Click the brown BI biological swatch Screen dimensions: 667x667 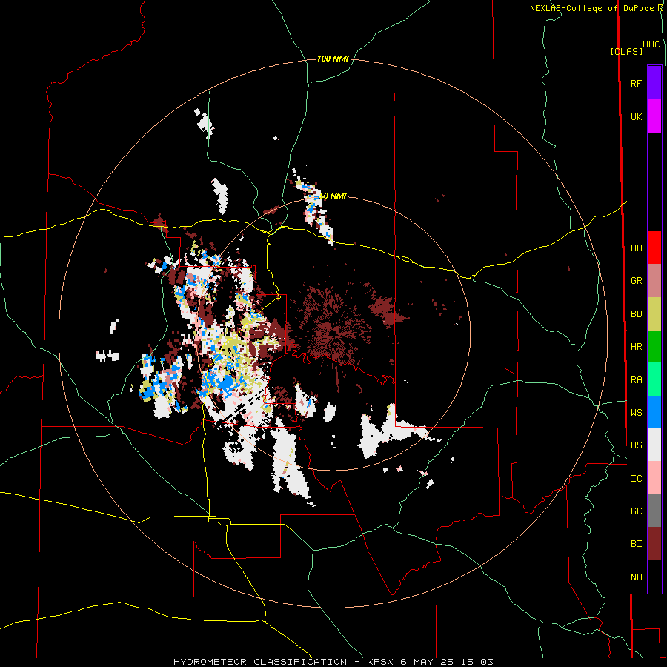pyautogui.click(x=654, y=544)
